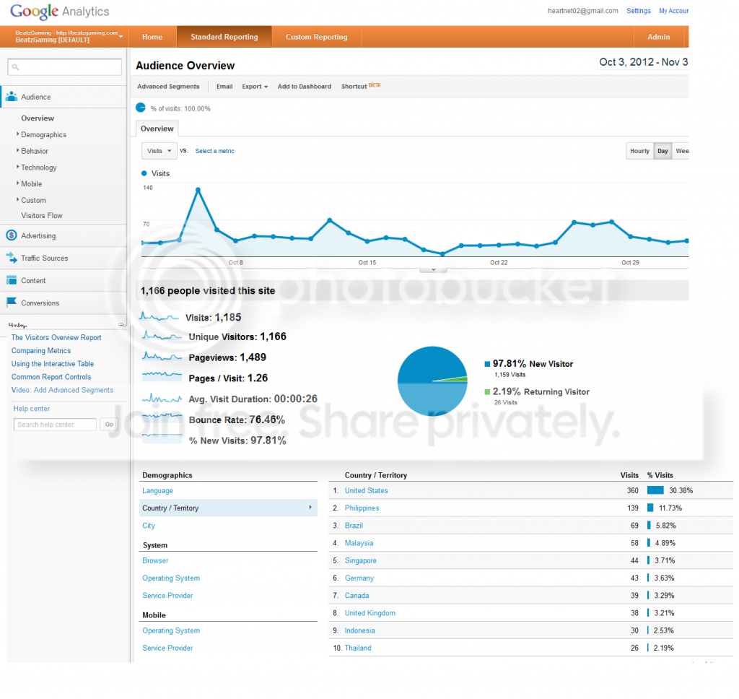Switch graph to Day view

tap(663, 151)
